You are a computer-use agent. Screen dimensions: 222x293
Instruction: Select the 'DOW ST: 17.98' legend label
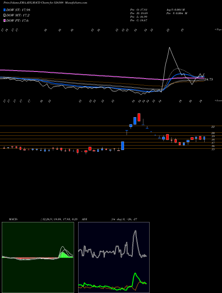(x=18, y=10)
